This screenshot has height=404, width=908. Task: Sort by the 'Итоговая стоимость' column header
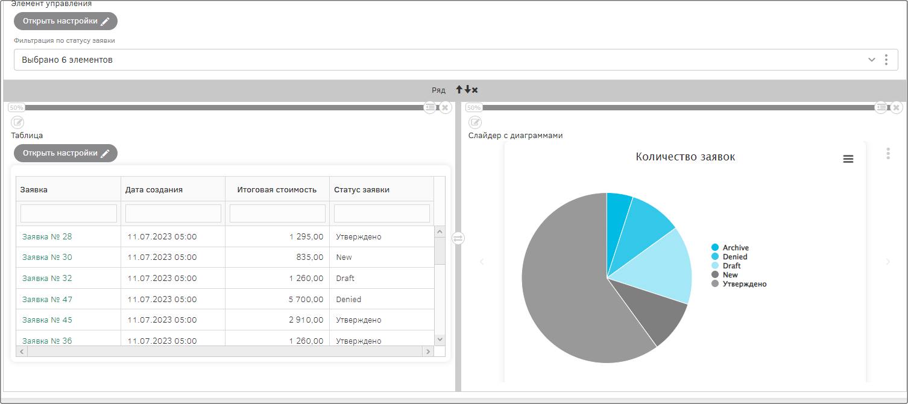(x=277, y=189)
